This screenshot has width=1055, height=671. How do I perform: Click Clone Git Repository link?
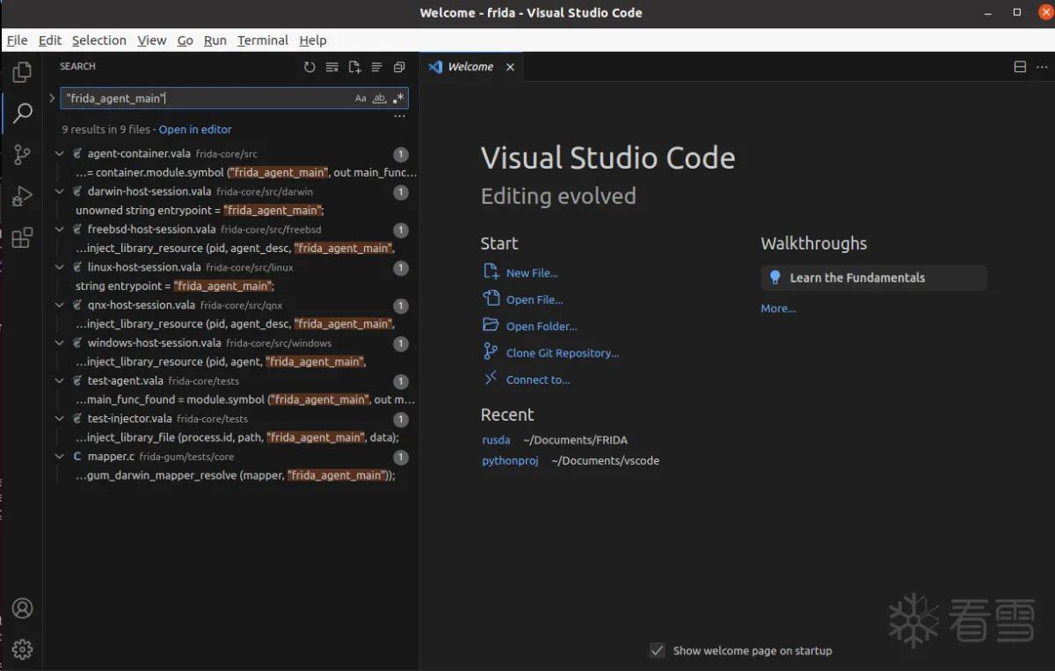pyautogui.click(x=563, y=353)
